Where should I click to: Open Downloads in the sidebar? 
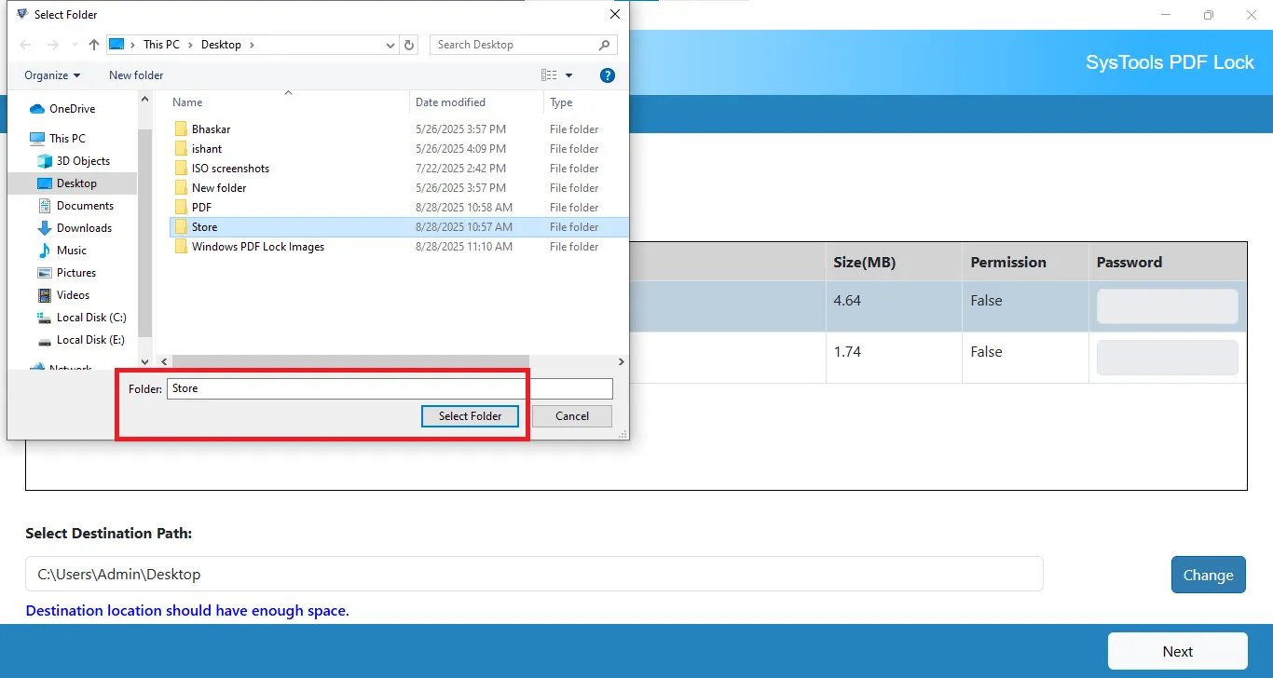coord(84,228)
